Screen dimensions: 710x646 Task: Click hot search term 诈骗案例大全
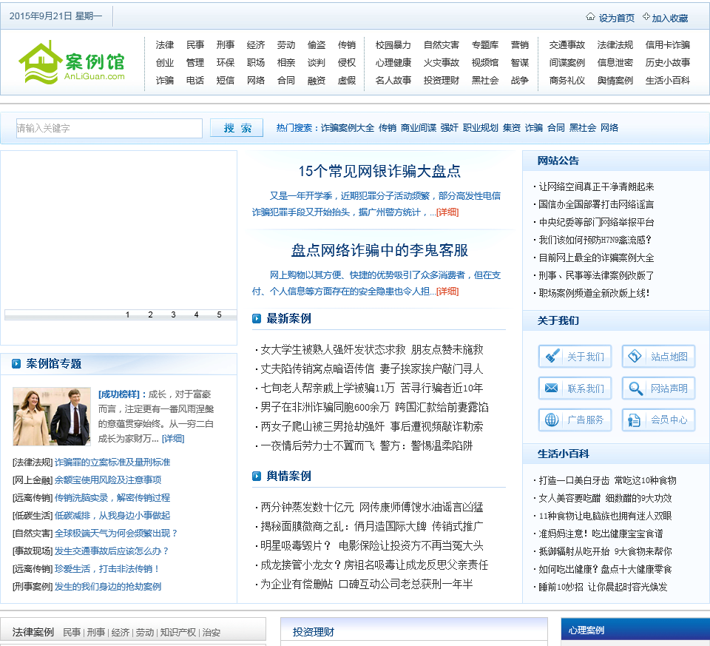(348, 128)
